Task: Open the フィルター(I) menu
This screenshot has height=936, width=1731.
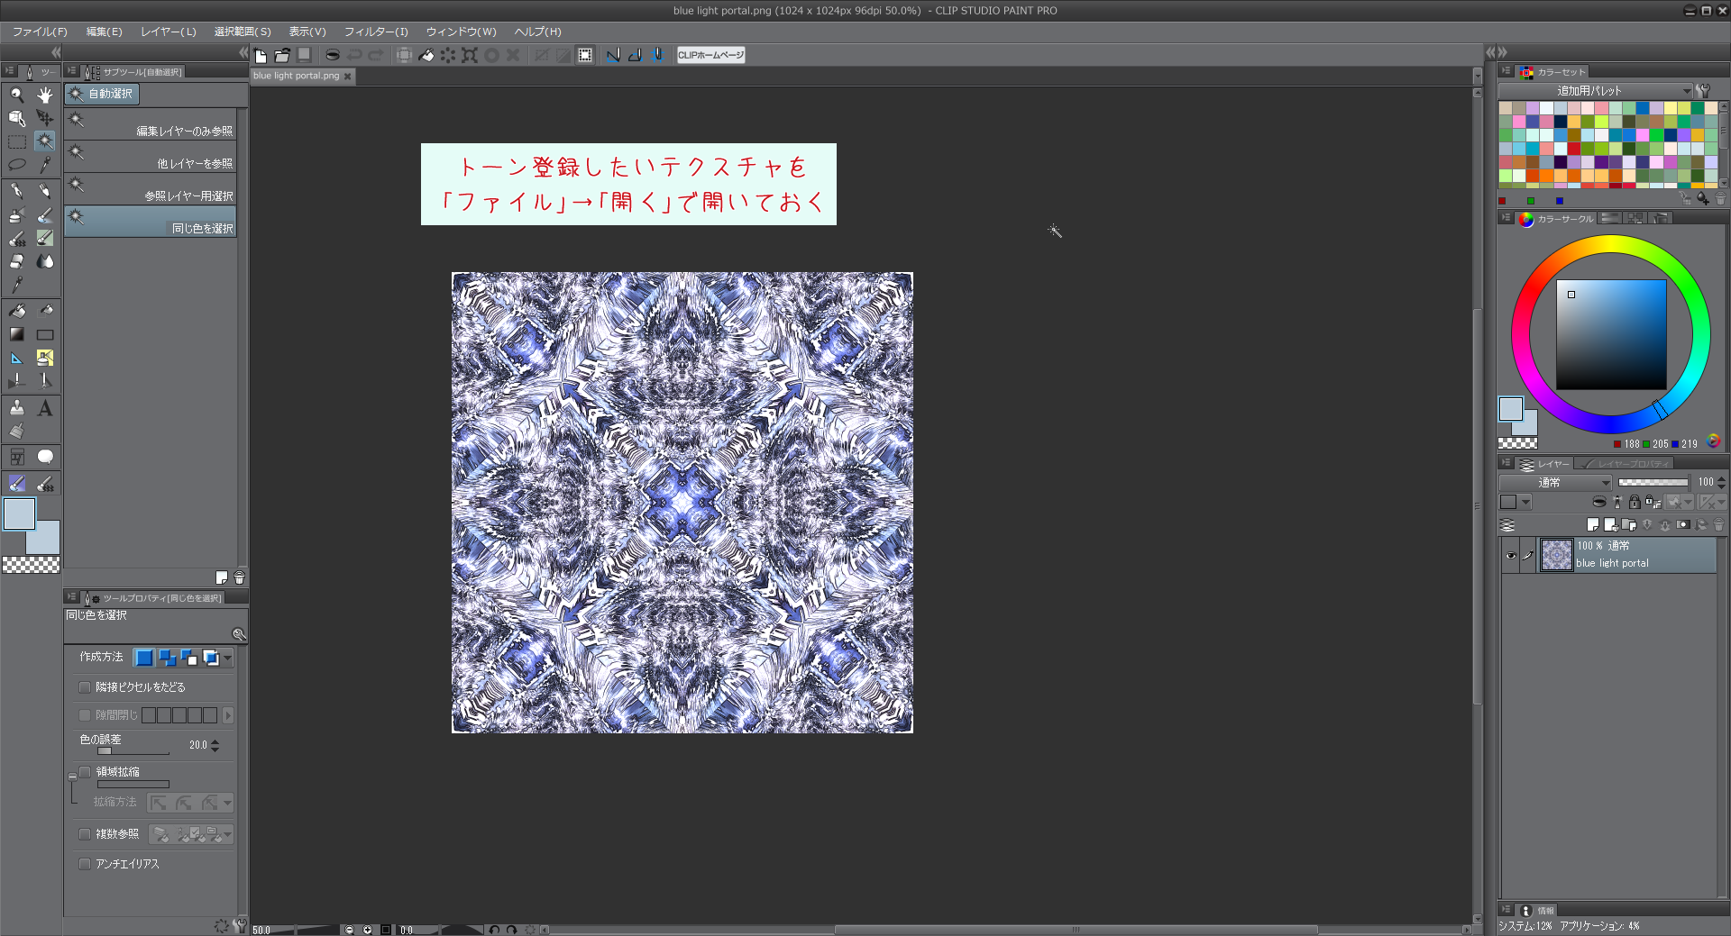Action: pyautogui.click(x=376, y=32)
